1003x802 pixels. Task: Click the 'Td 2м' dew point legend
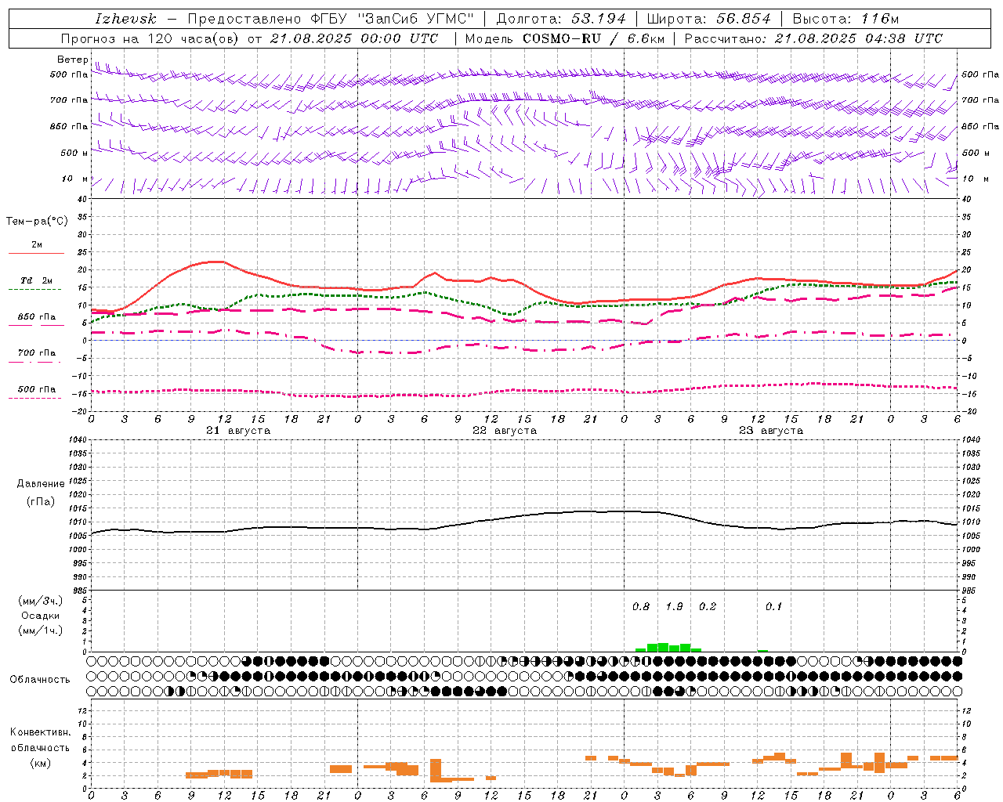[36, 280]
